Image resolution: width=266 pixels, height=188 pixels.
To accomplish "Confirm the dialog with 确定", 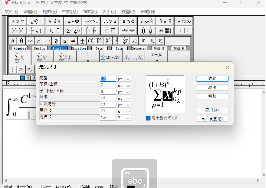I will click(x=212, y=78).
